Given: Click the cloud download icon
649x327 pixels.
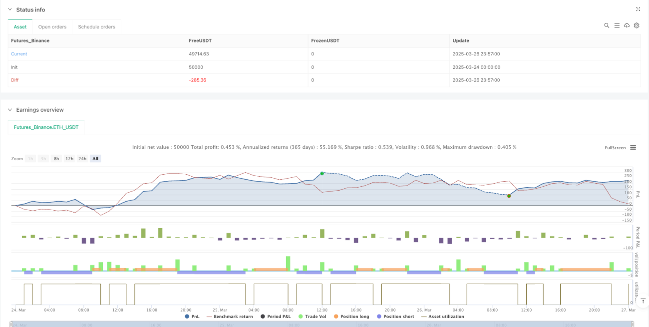Looking at the screenshot, I should point(627,25).
